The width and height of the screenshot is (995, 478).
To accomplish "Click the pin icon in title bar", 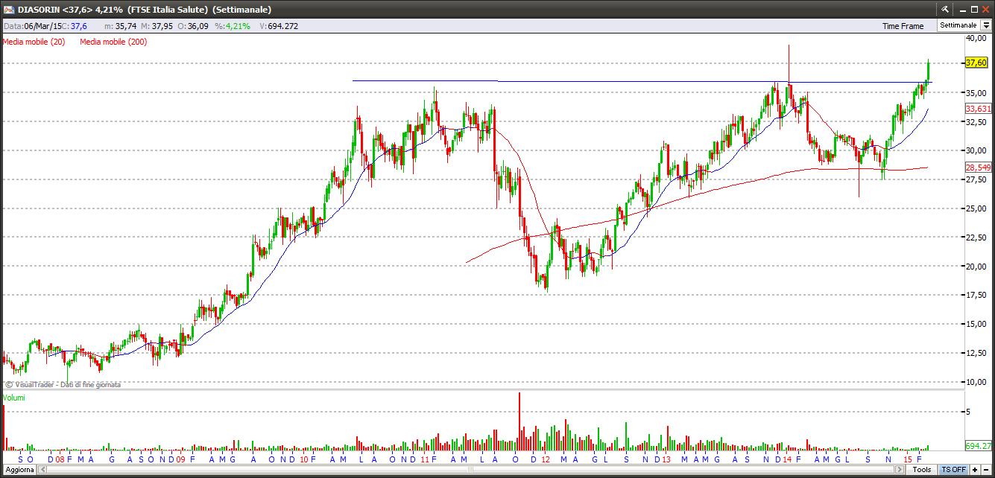I will pyautogui.click(x=944, y=9).
